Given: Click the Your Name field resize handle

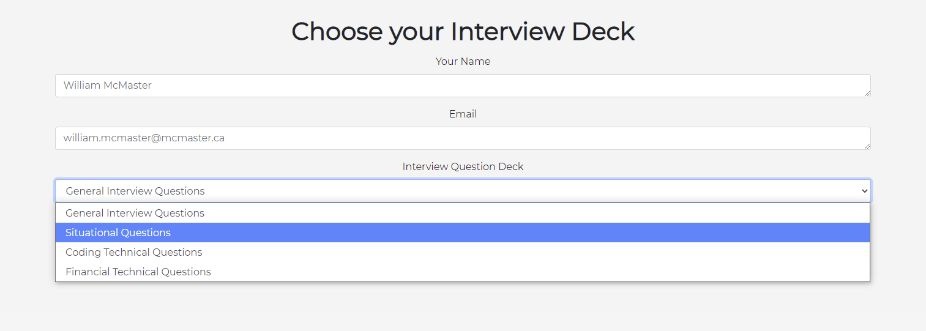Looking at the screenshot, I should tap(867, 93).
